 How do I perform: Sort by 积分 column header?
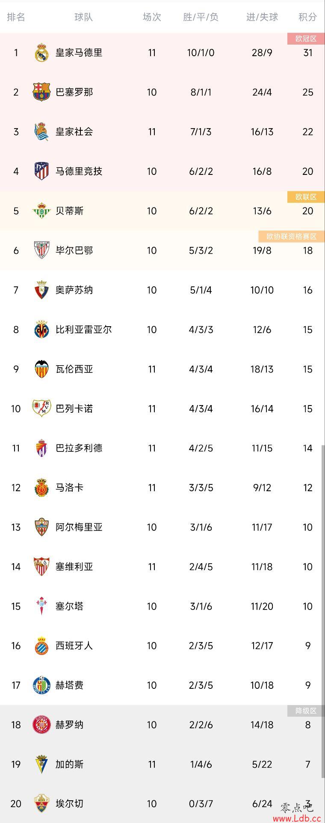[308, 17]
